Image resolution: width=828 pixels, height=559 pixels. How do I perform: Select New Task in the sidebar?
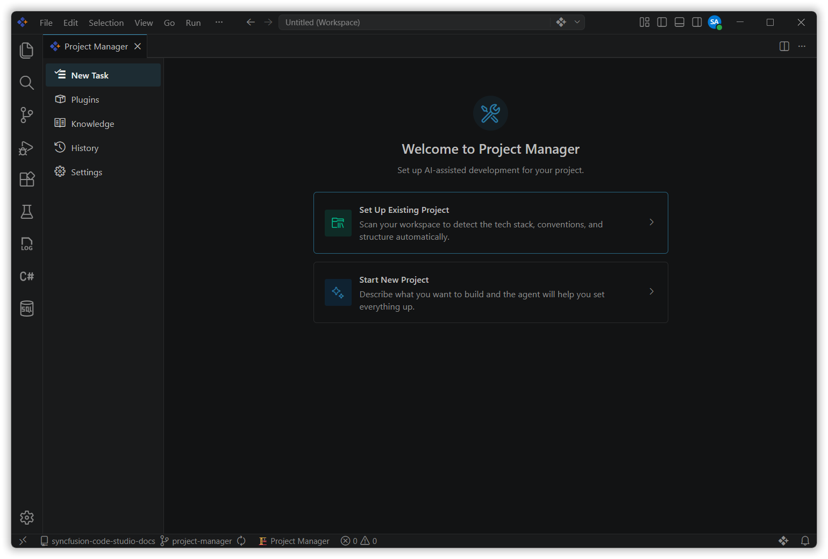tap(103, 75)
